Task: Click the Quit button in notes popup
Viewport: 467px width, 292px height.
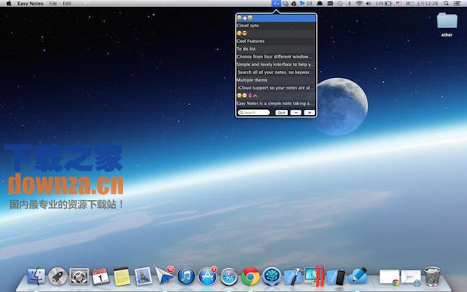Action: coord(282,112)
